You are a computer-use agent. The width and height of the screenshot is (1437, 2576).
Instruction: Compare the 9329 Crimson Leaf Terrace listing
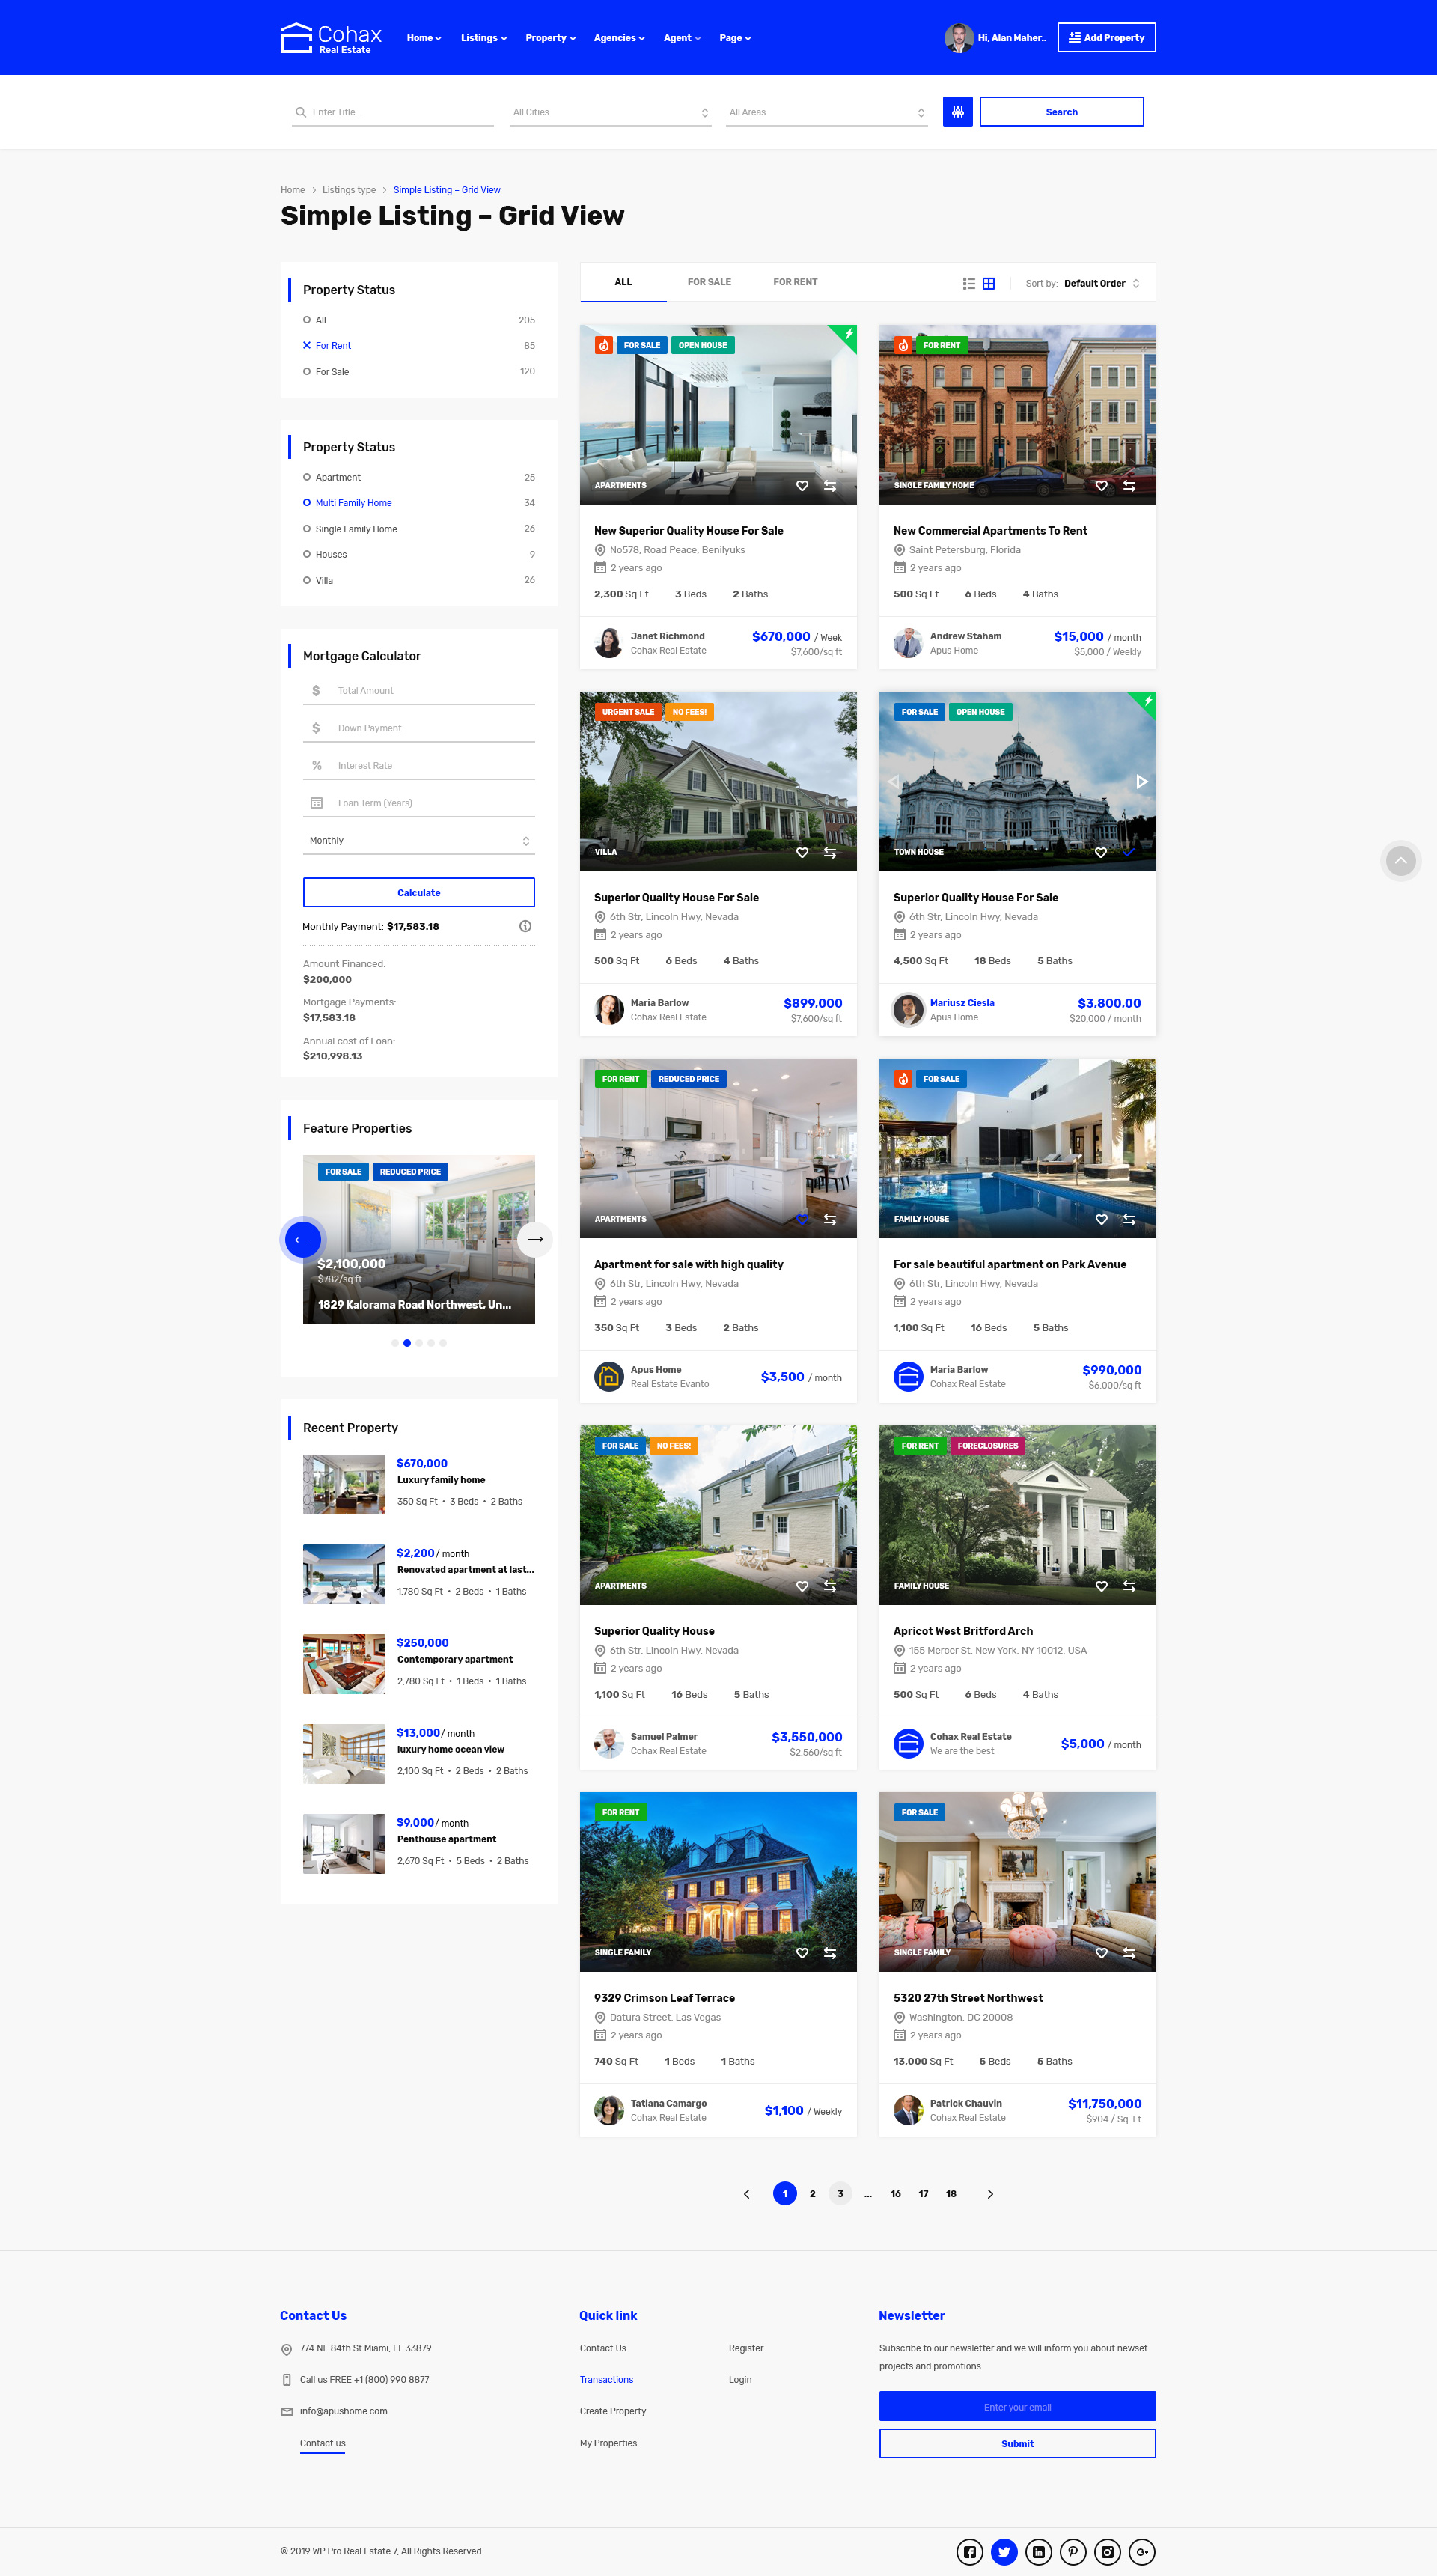(x=829, y=1953)
